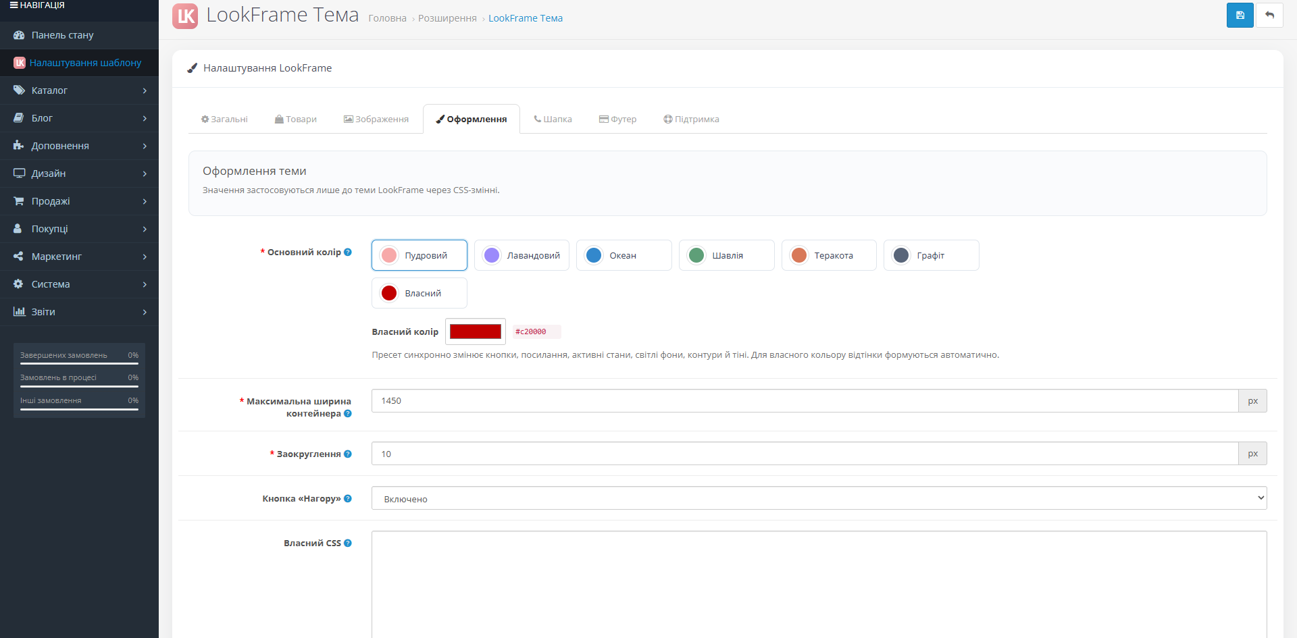The height and width of the screenshot is (638, 1297).
Task: Click the user icon beside Покупці
Action: click(x=18, y=228)
